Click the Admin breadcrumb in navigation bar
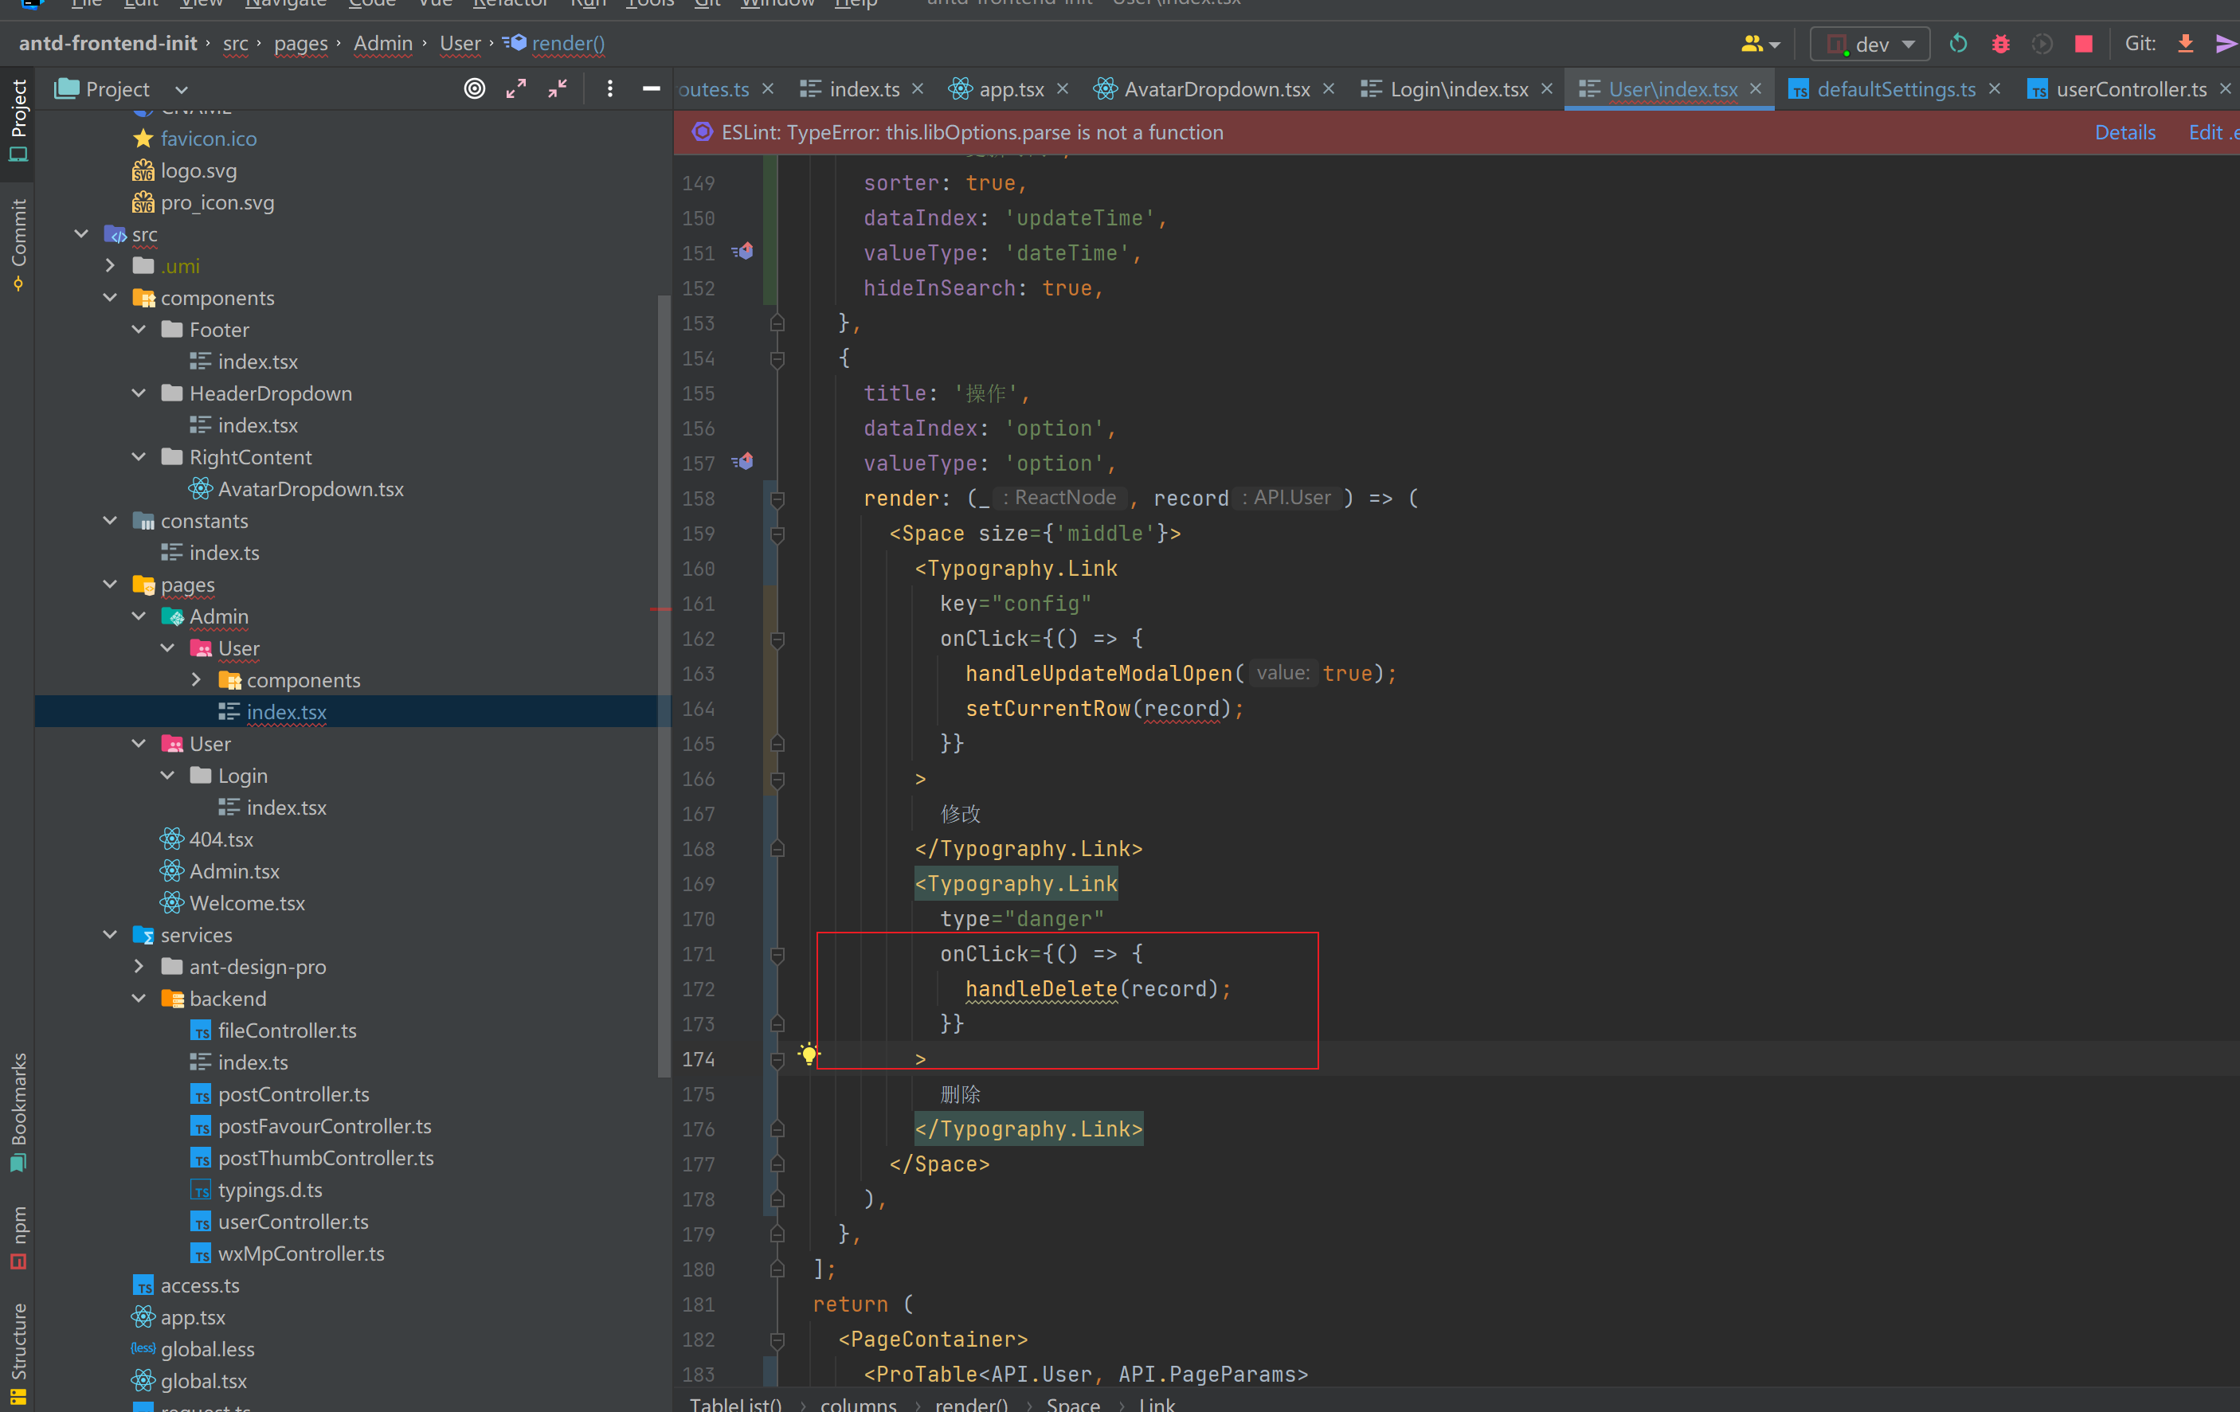Image resolution: width=2240 pixels, height=1412 pixels. [x=383, y=43]
